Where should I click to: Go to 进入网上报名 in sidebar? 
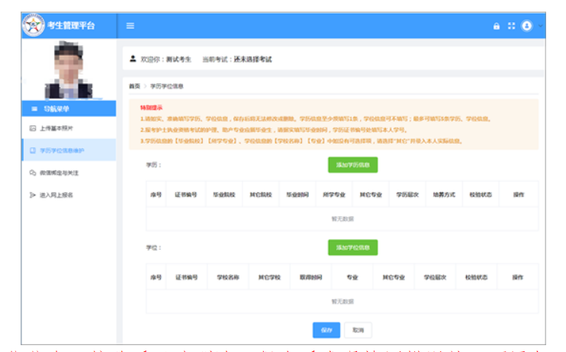pyautogui.click(x=57, y=195)
